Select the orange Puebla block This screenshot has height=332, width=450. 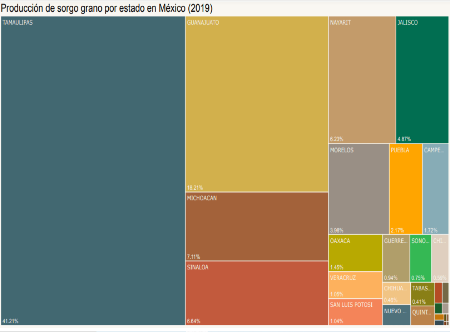point(406,189)
